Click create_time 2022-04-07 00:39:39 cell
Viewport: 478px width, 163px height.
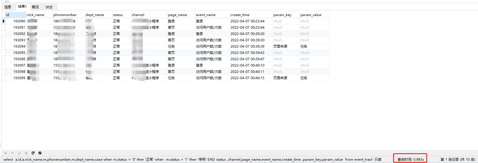point(251,46)
